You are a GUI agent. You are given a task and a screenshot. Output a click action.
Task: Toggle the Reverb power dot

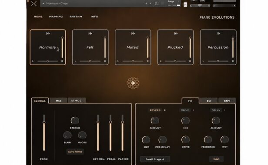click(x=165, y=110)
